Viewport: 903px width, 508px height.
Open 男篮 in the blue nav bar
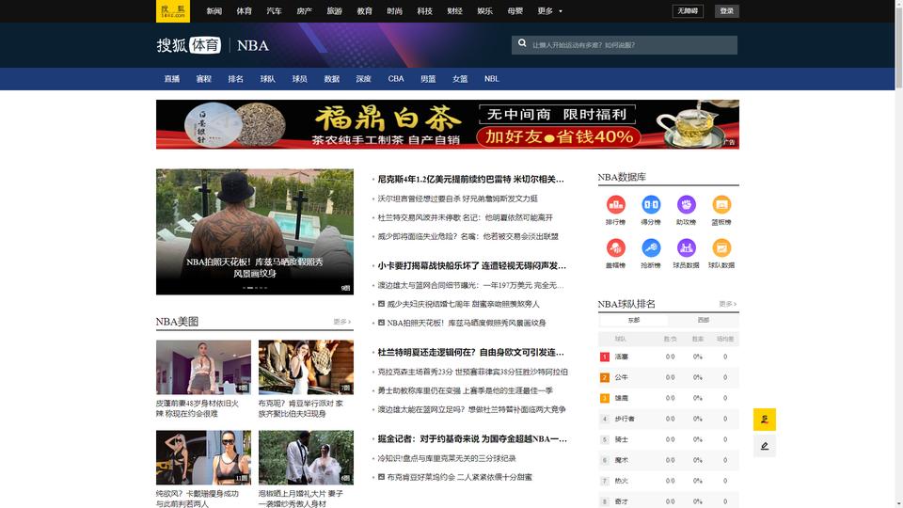tap(428, 79)
